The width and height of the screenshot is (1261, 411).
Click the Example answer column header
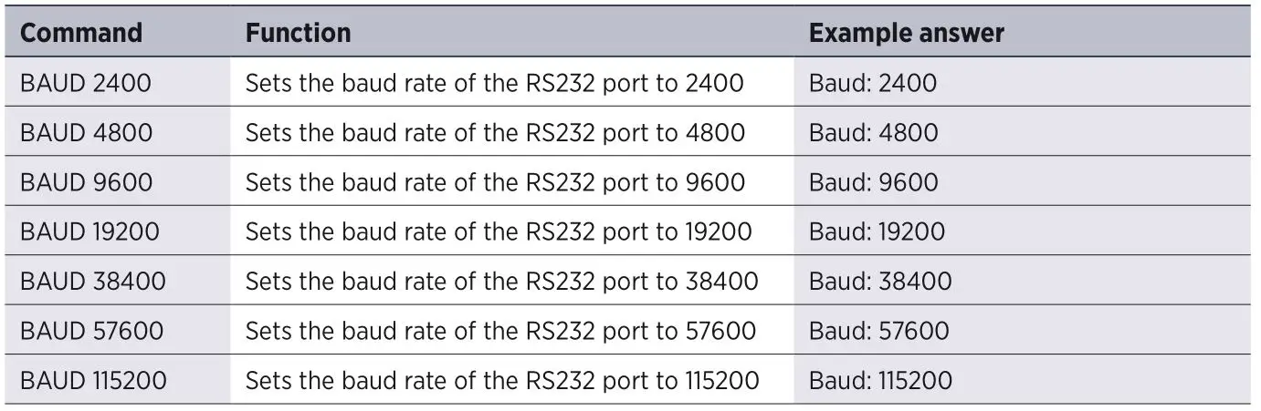pos(906,34)
